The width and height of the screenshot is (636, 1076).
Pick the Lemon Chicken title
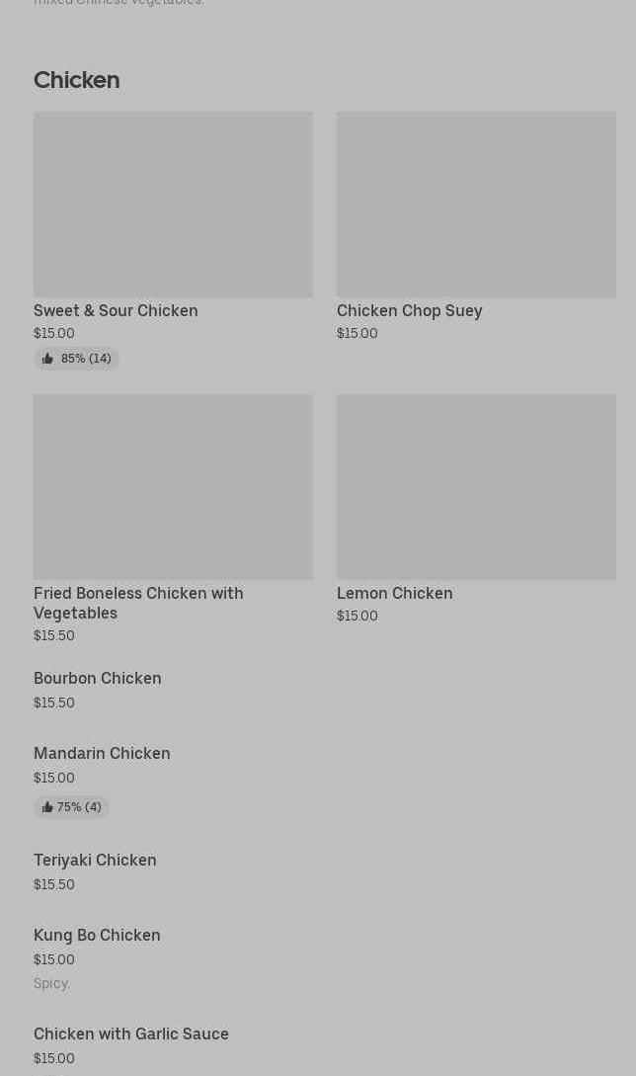coord(394,593)
